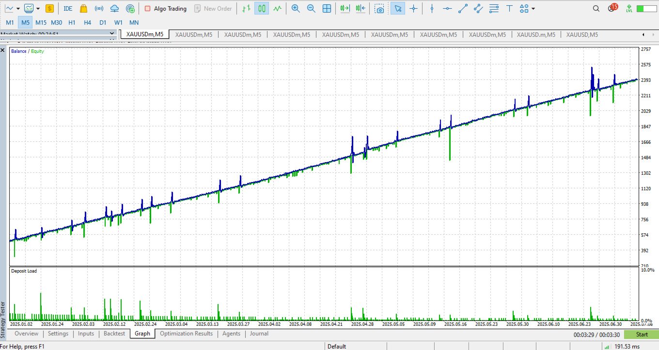
Task: Tile windows with the grid icon
Action: (327, 8)
